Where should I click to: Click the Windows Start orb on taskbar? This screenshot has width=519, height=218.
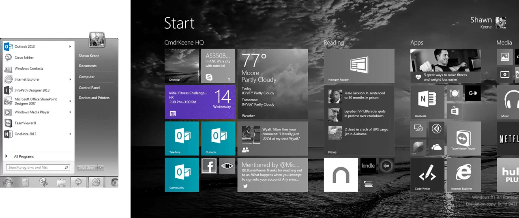coord(8,182)
